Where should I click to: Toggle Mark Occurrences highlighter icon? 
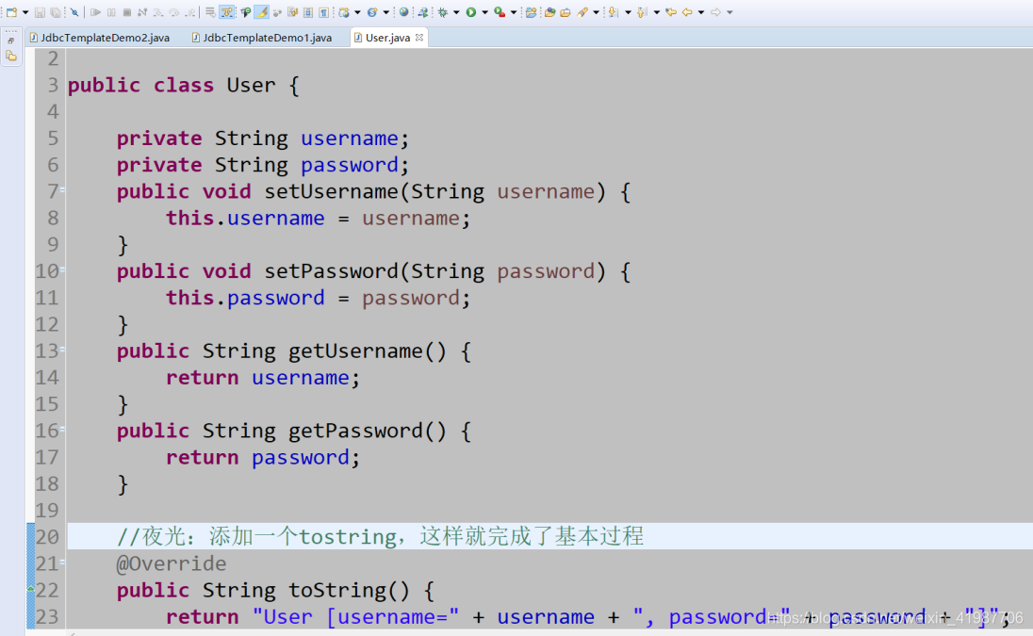point(261,12)
